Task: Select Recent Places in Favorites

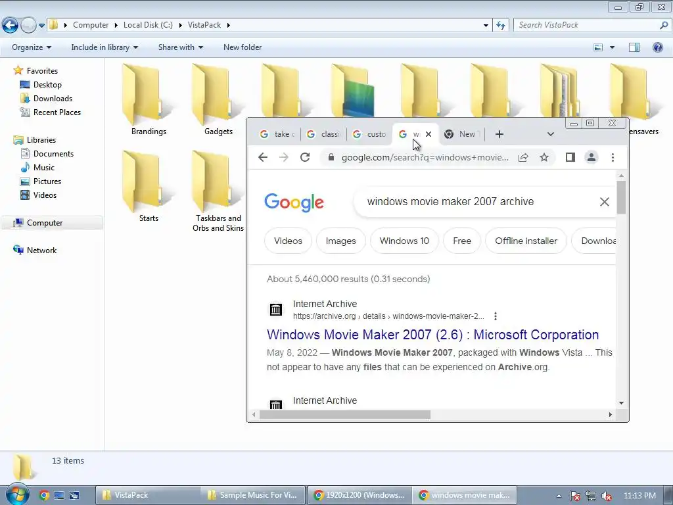Action: 57,112
